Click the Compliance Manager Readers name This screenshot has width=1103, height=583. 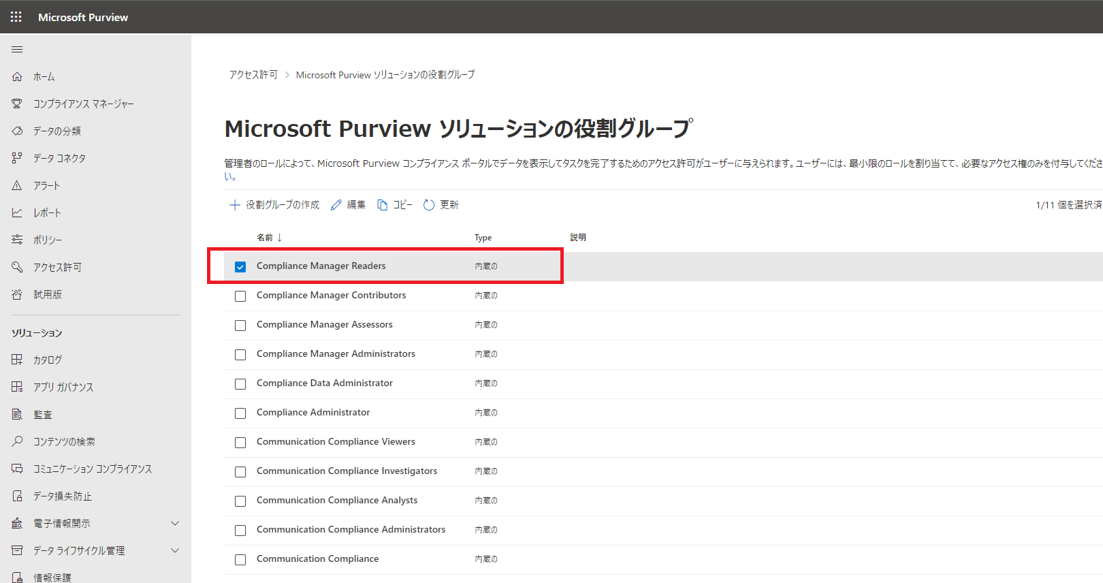tap(321, 266)
